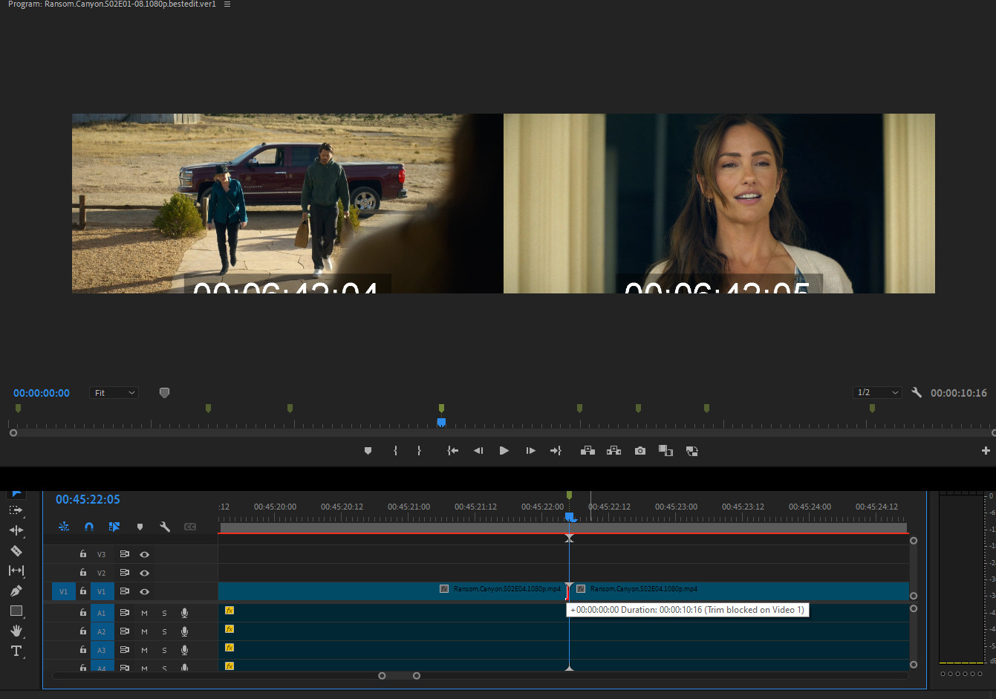Image resolution: width=996 pixels, height=699 pixels.
Task: Go to In point
Action: (x=452, y=451)
